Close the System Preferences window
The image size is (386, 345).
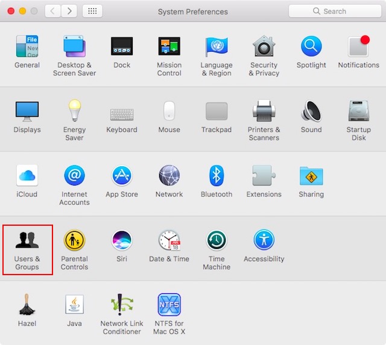[x=11, y=11]
